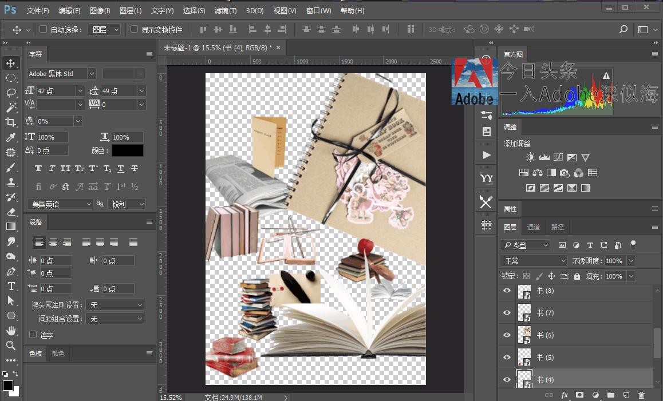
Task: Enable the 自动选择 checkbox
Action: 43,29
